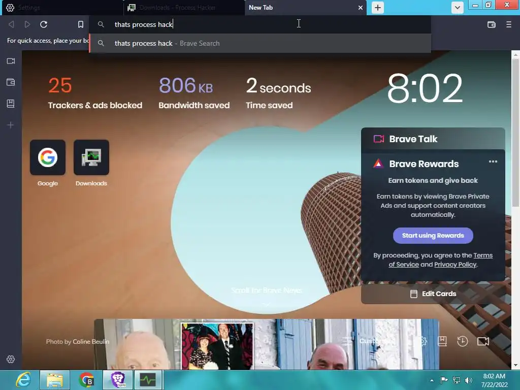Switch to Downloads - Process Hacker tab
Image resolution: width=520 pixels, height=390 pixels.
[184, 8]
